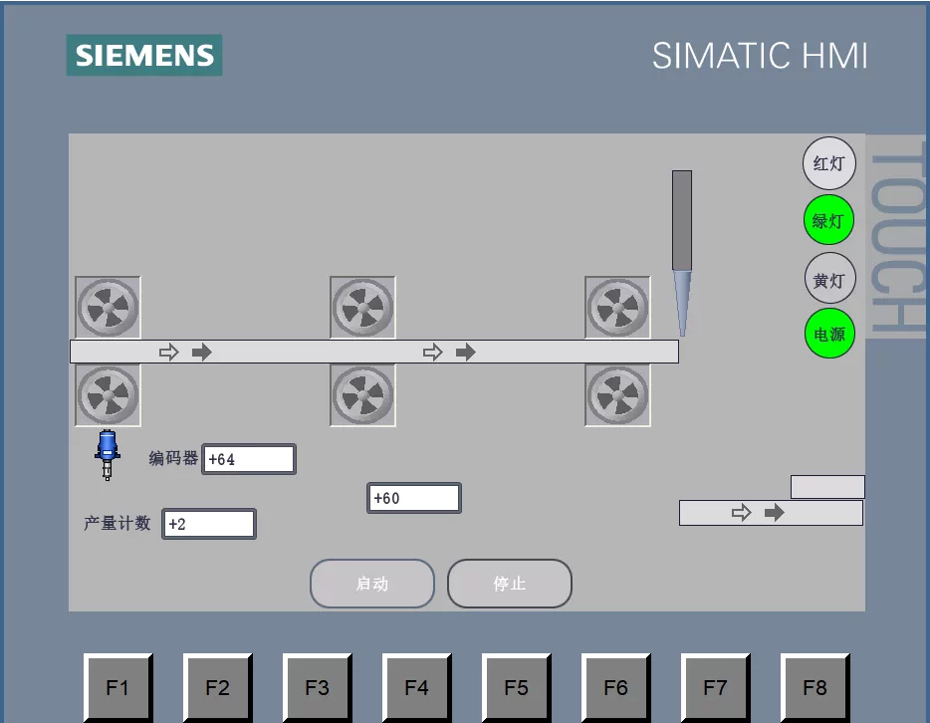Click the top-middle roller fan icon
This screenshot has height=723, width=930.
(363, 308)
